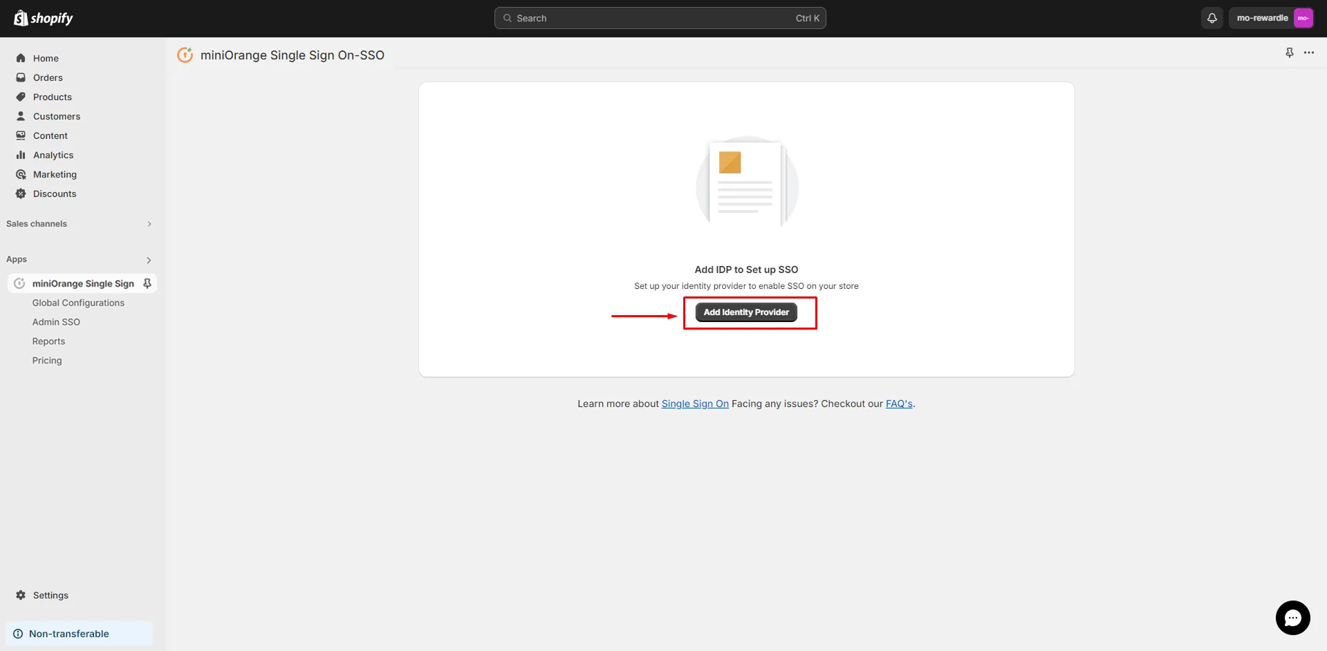Click the Discounts icon

coord(20,194)
